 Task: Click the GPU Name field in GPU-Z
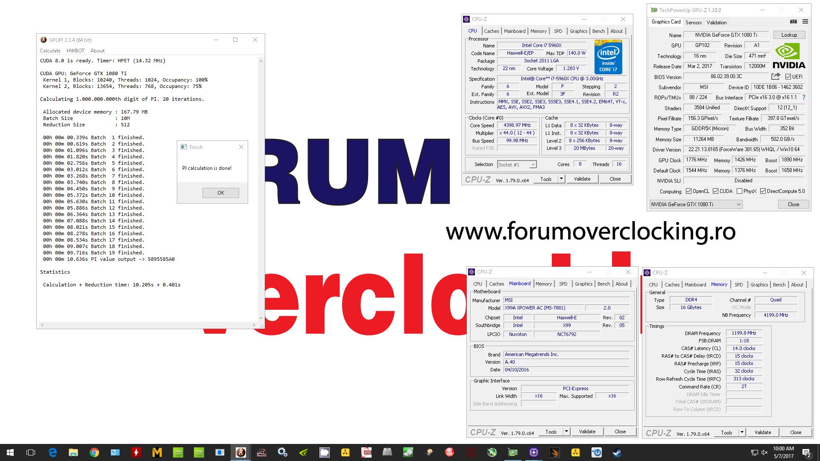point(726,35)
